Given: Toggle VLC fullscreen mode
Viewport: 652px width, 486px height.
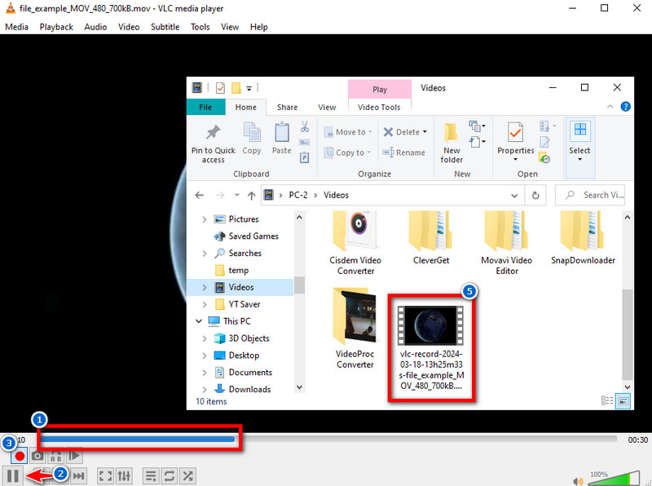Looking at the screenshot, I should [106, 475].
